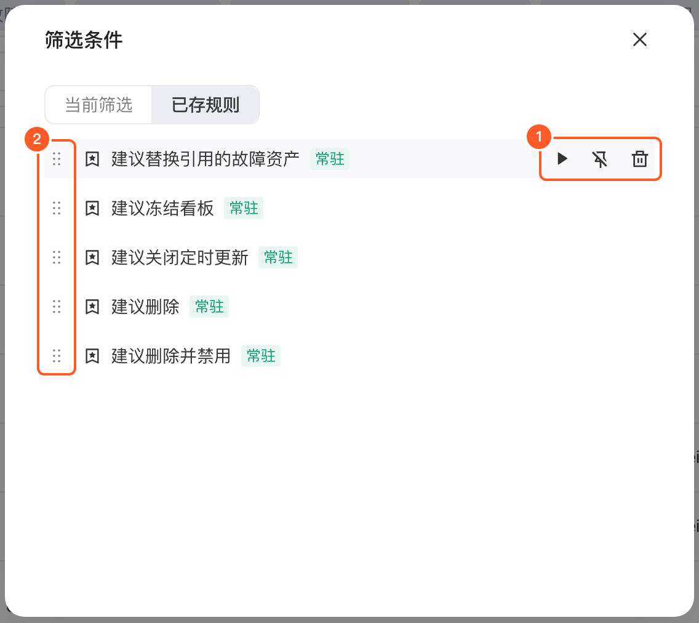Click bookmark icon of 建议删除 rule
Screen dimensions: 699x623
coord(92,307)
